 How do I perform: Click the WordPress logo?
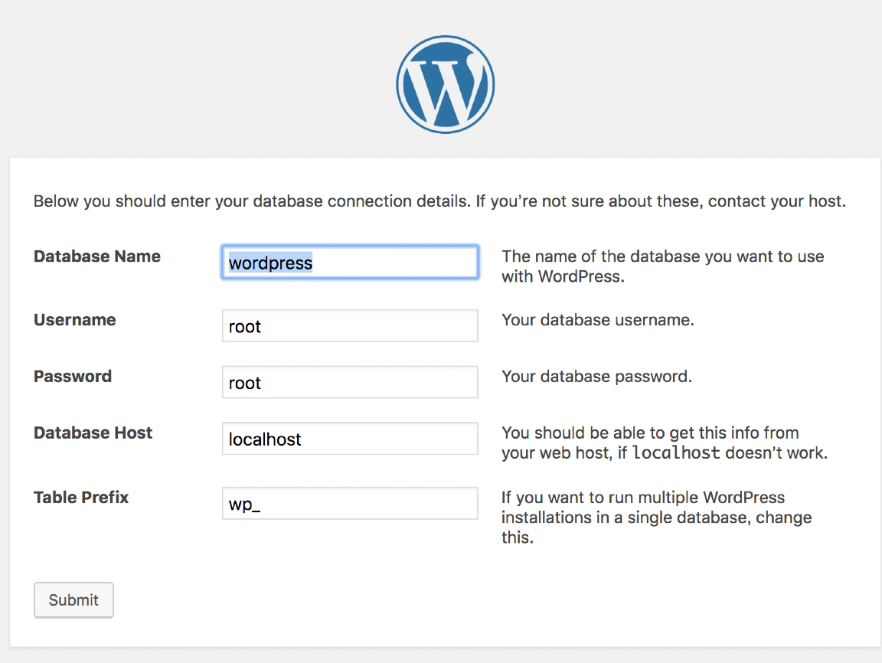(445, 84)
